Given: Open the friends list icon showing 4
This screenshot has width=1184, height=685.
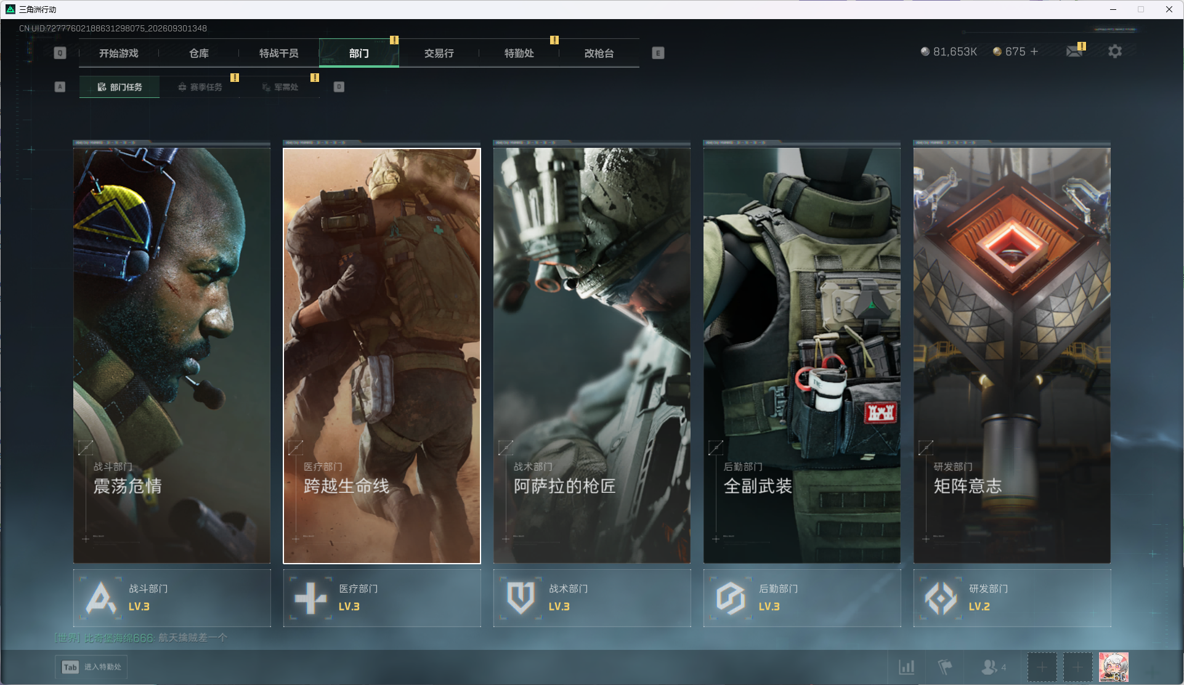Looking at the screenshot, I should pyautogui.click(x=993, y=667).
